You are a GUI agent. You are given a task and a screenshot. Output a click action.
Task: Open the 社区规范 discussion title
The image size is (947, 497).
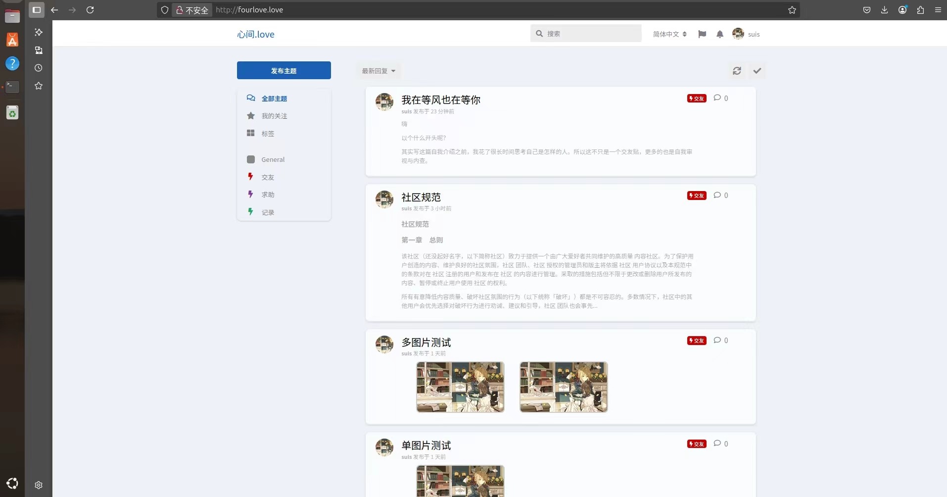[x=421, y=198]
